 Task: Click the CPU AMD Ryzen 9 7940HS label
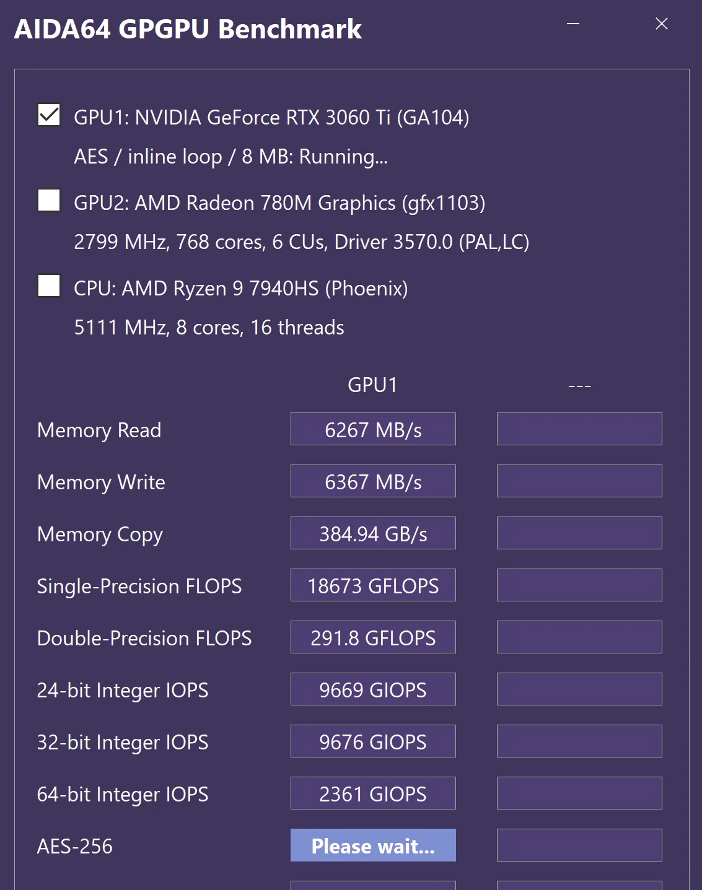click(x=240, y=288)
